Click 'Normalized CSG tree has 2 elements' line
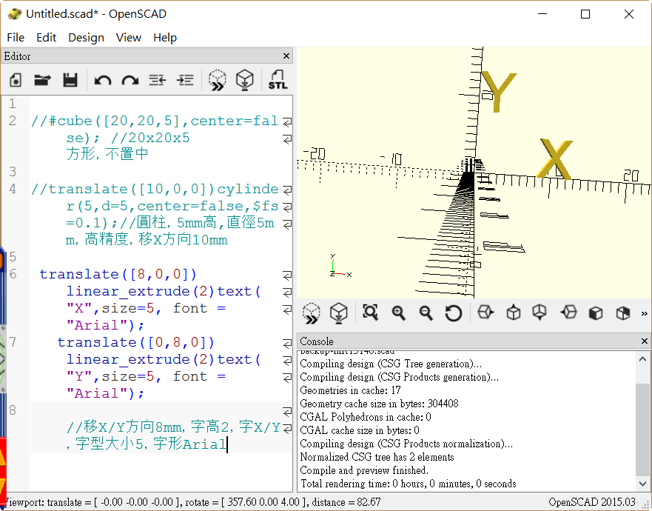Screen dimensions: 652x511 (377, 457)
